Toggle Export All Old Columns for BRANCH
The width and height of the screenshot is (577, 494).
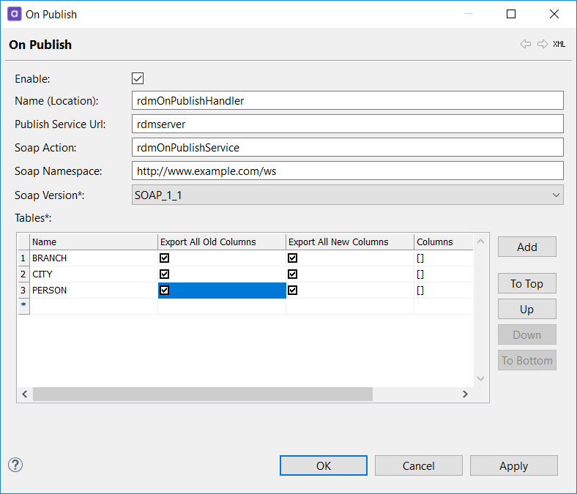coord(165,258)
